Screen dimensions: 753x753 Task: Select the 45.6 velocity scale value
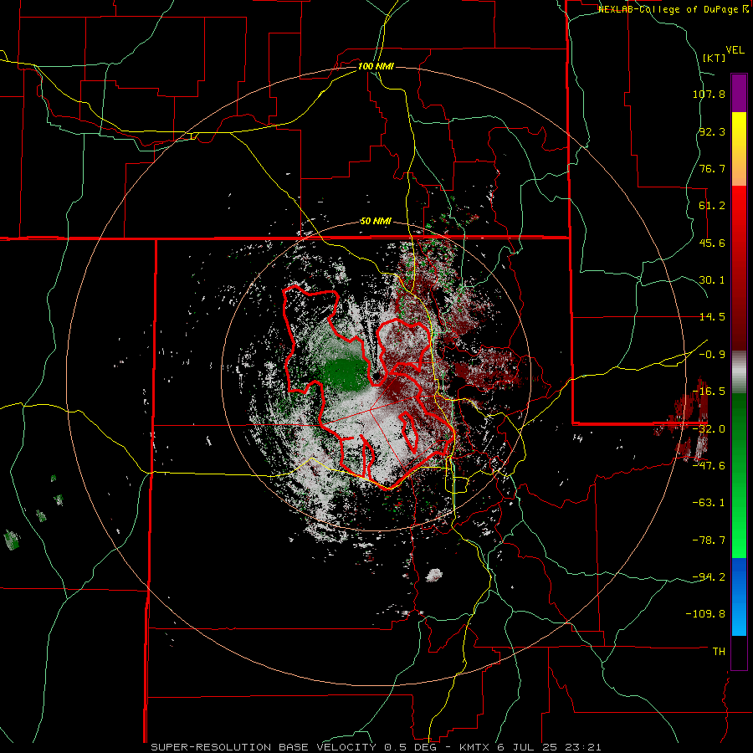click(712, 243)
